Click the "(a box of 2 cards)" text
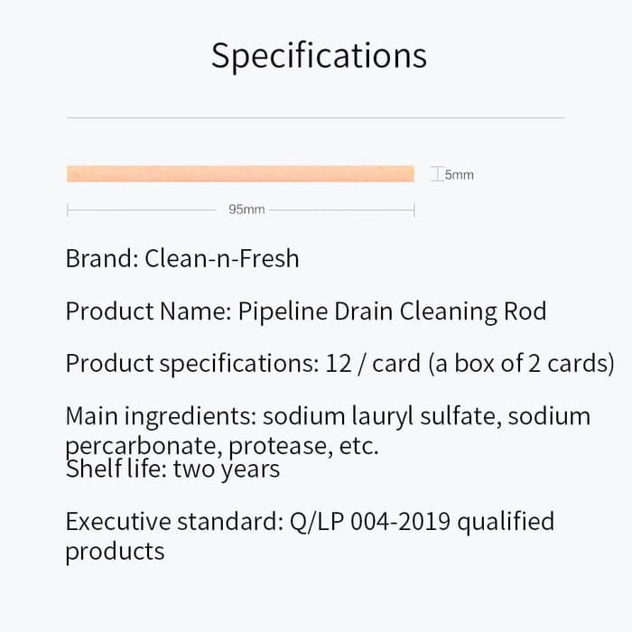 [x=521, y=365]
